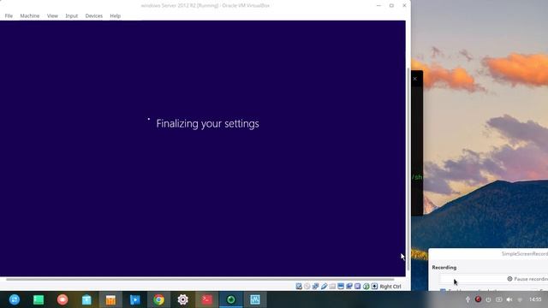Click the screen tray icon left of the volume icon

pyautogui.click(x=498, y=299)
